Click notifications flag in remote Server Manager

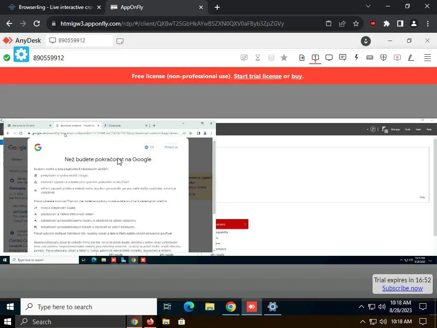[385, 129]
